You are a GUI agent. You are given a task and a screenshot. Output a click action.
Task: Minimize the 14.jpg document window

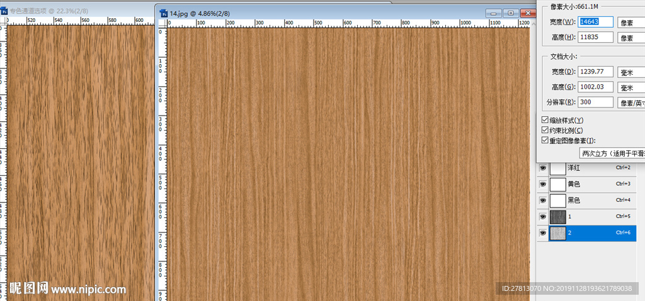(494, 13)
